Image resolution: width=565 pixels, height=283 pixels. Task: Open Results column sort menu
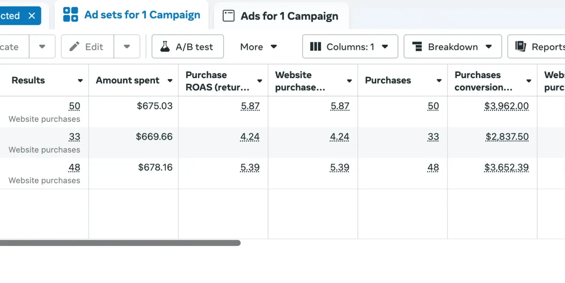(x=81, y=81)
